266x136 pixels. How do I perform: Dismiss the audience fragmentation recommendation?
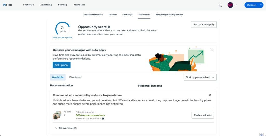pos(210,95)
